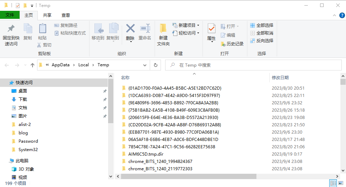346x187 pixels.
Task: Choose 粘贴快捷方式 in clipboard group
Action: point(70,33)
